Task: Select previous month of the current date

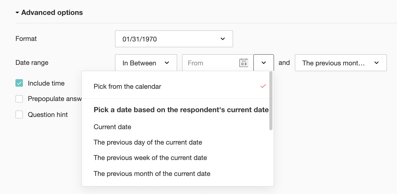Action: pyautogui.click(x=152, y=174)
